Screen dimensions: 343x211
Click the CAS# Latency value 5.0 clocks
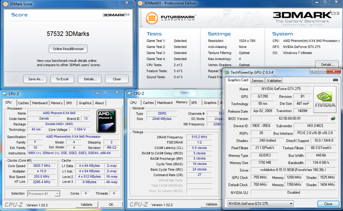(199, 148)
